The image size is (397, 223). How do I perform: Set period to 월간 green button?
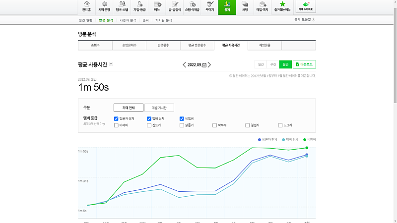coord(285,64)
